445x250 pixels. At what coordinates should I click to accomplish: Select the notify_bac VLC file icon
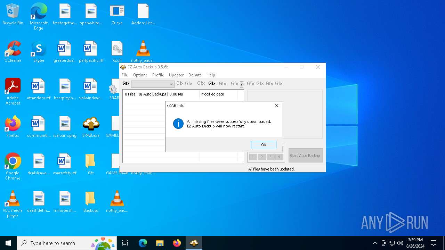click(x=117, y=202)
